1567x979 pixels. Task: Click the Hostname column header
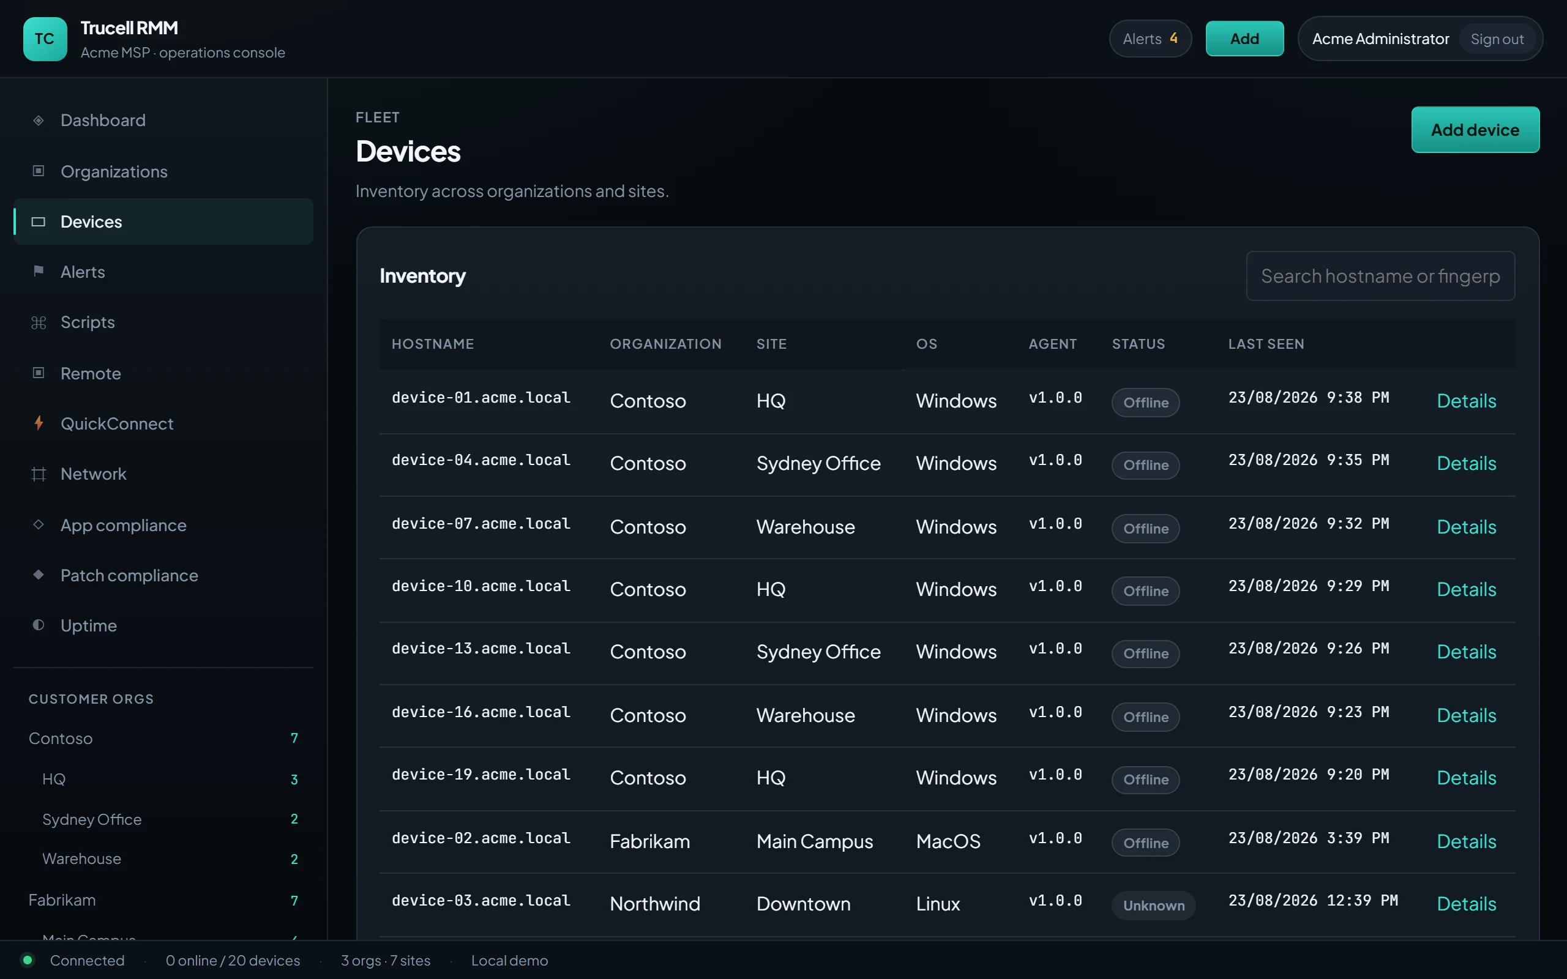(x=433, y=344)
